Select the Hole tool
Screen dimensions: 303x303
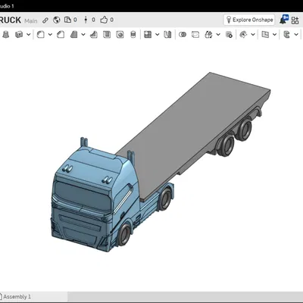[x=120, y=34]
